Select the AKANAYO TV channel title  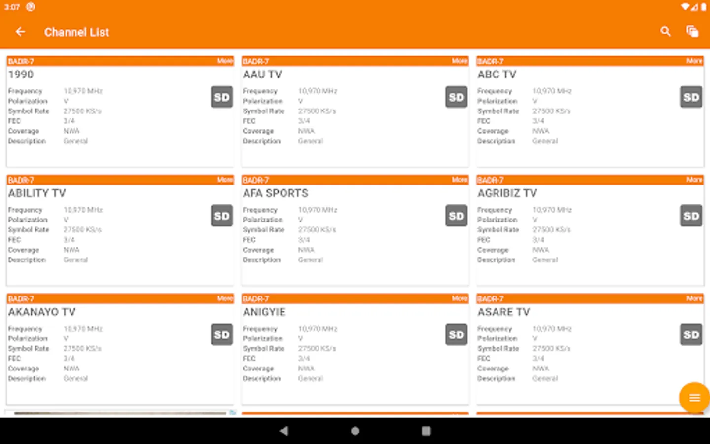click(x=42, y=312)
